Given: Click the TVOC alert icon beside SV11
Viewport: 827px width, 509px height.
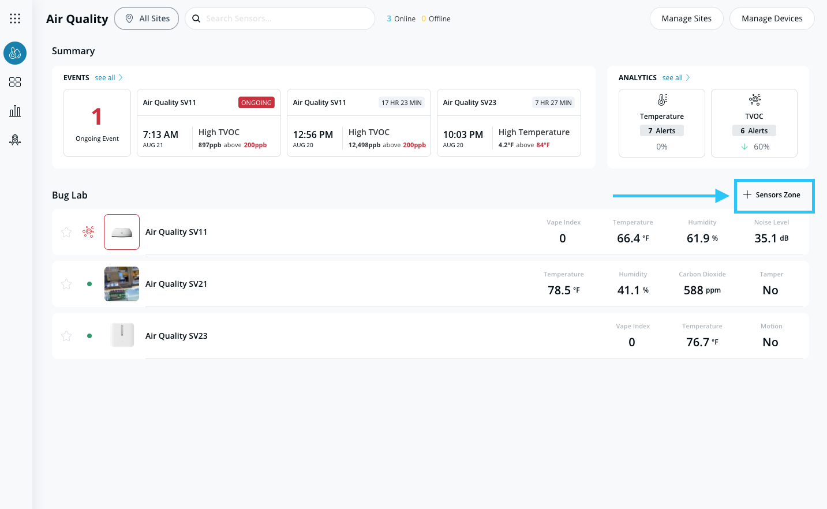Looking at the screenshot, I should 88,232.
